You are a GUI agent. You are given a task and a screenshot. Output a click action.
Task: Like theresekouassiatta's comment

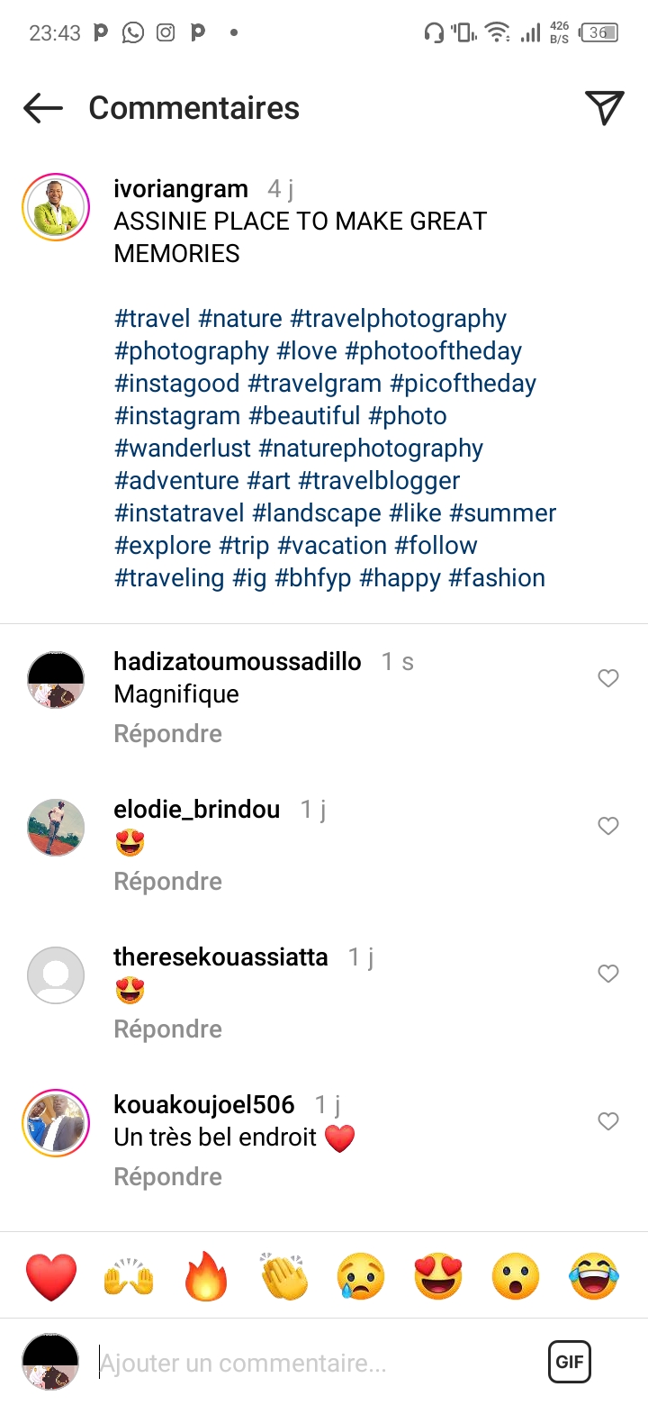point(608,974)
